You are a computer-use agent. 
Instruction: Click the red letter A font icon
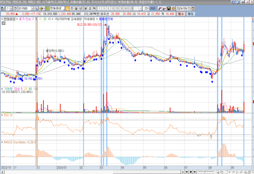point(247,2)
